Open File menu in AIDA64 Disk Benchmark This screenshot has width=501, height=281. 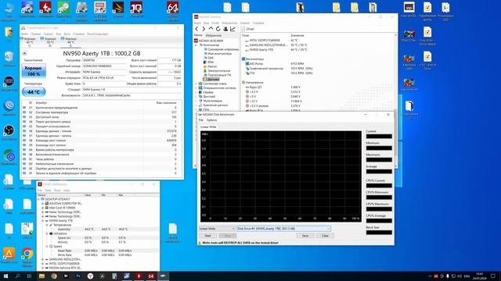click(201, 120)
